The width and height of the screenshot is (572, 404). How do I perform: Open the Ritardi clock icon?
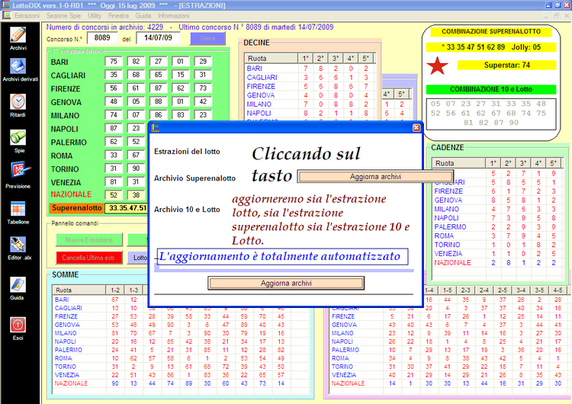pyautogui.click(x=18, y=101)
